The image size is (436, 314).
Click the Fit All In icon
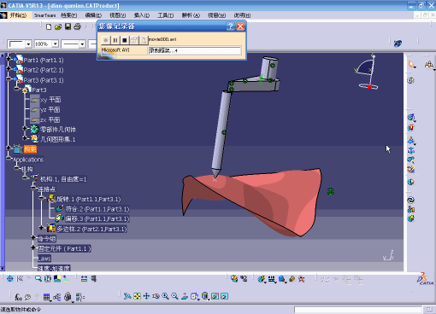click(x=137, y=296)
